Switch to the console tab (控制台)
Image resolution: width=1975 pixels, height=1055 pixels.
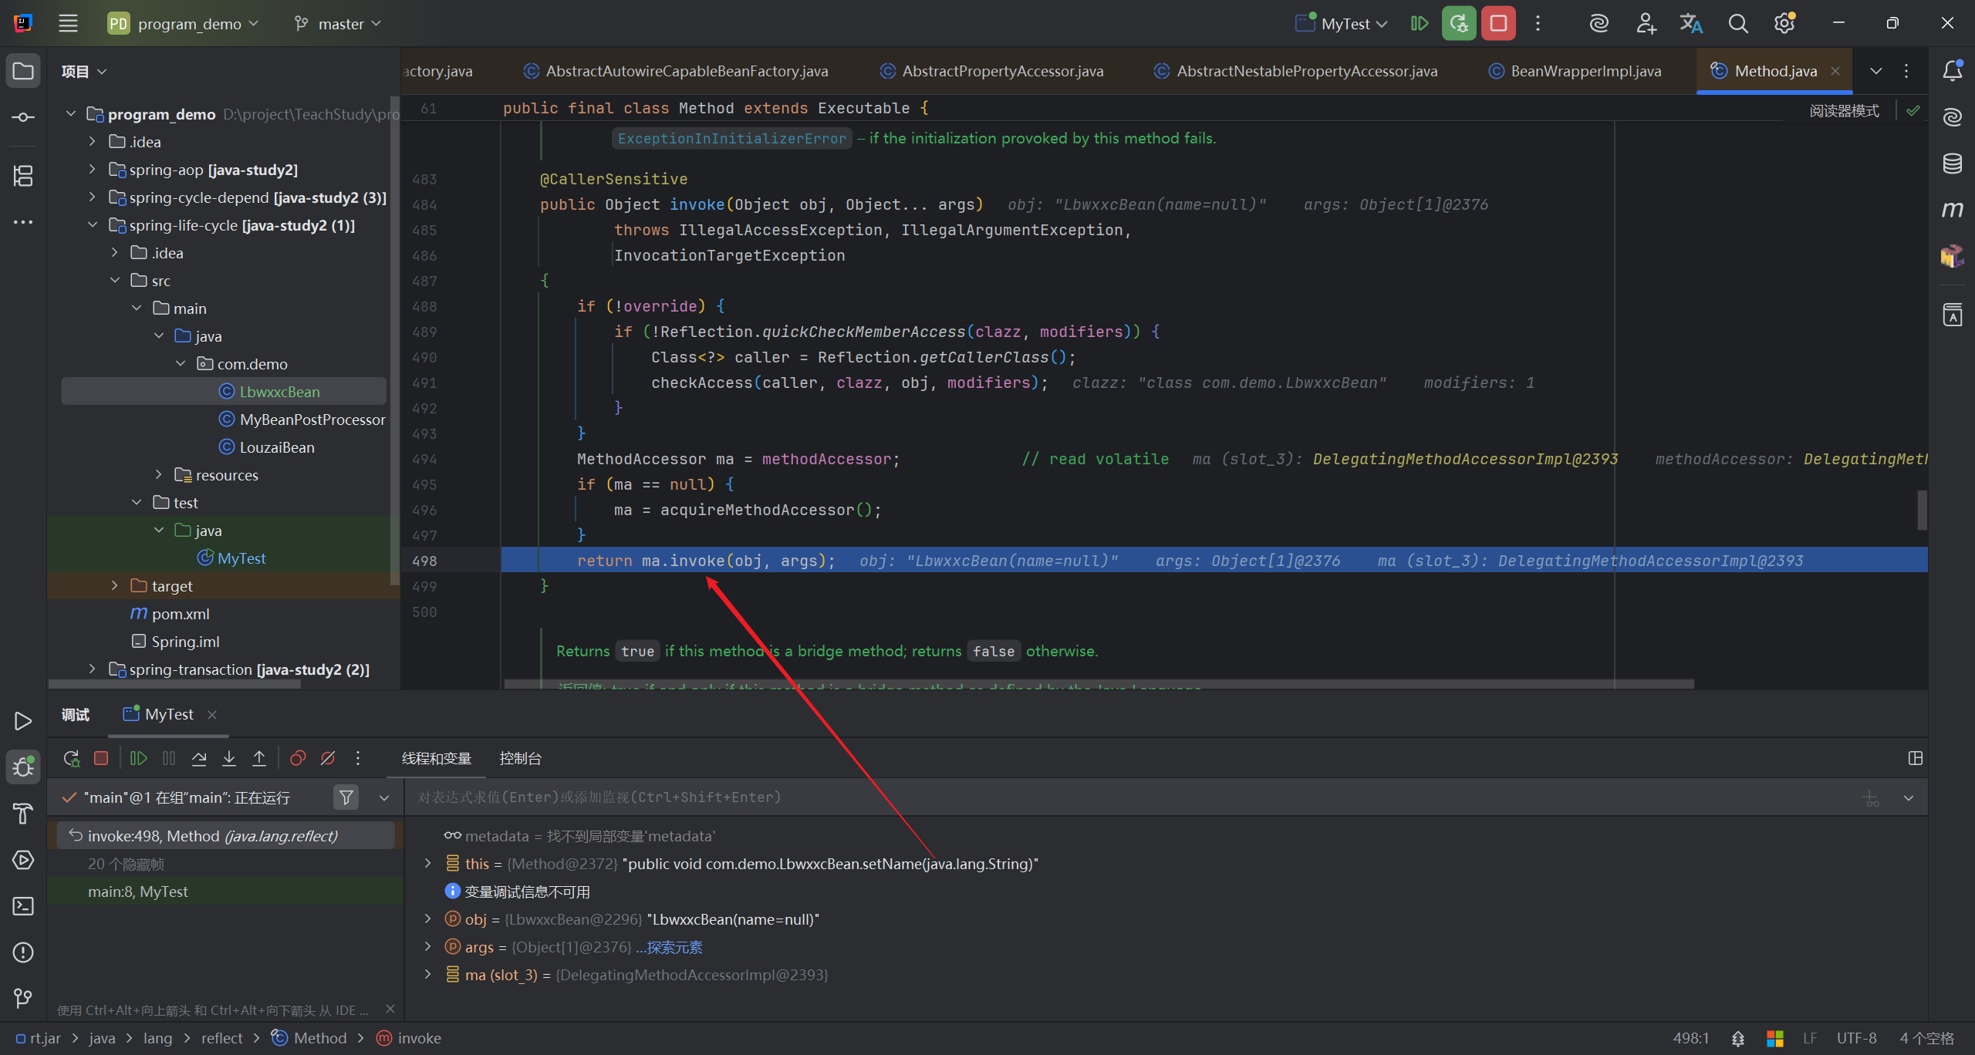pos(520,758)
